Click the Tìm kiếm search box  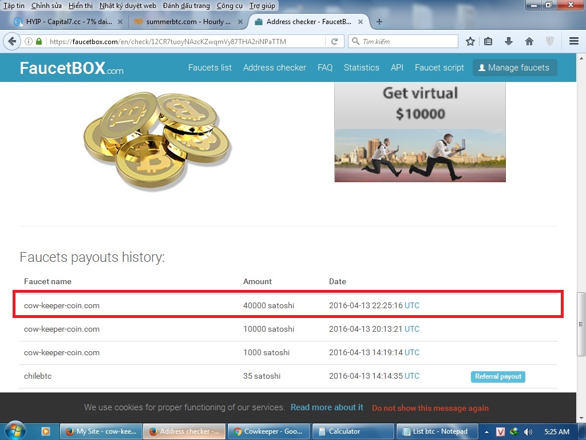[403, 41]
